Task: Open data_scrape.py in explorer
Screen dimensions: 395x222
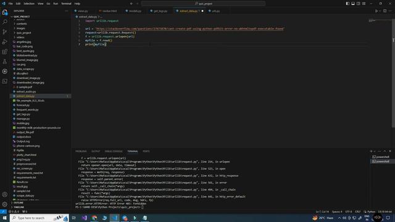Action: 25,69
